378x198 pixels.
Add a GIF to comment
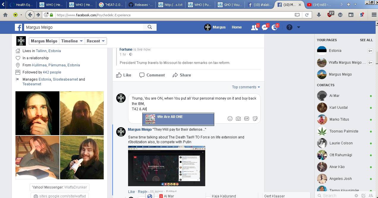[247, 119]
